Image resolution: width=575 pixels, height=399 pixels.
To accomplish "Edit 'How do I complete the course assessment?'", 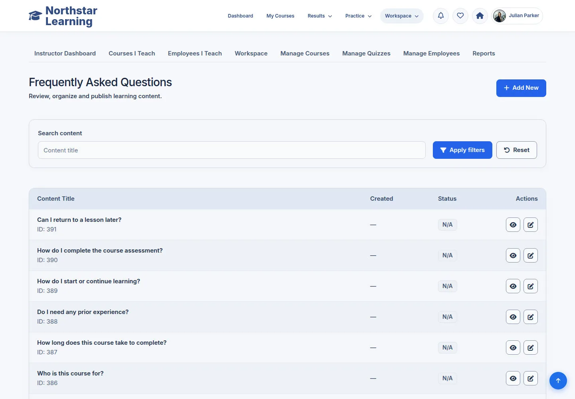I will (531, 255).
